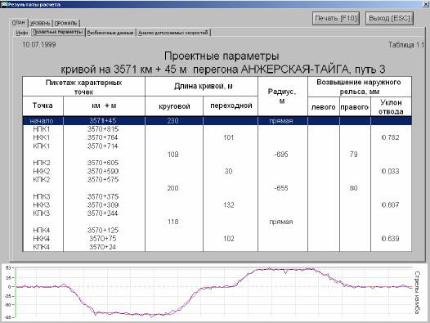Click the Стрелы изгиба chart axis label
The width and height of the screenshot is (430, 323).
pos(417,293)
